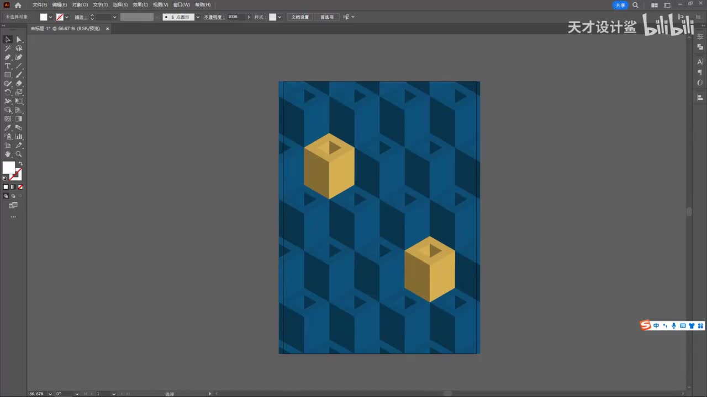Expand the opacity value arrow
Image resolution: width=707 pixels, height=397 pixels.
249,17
